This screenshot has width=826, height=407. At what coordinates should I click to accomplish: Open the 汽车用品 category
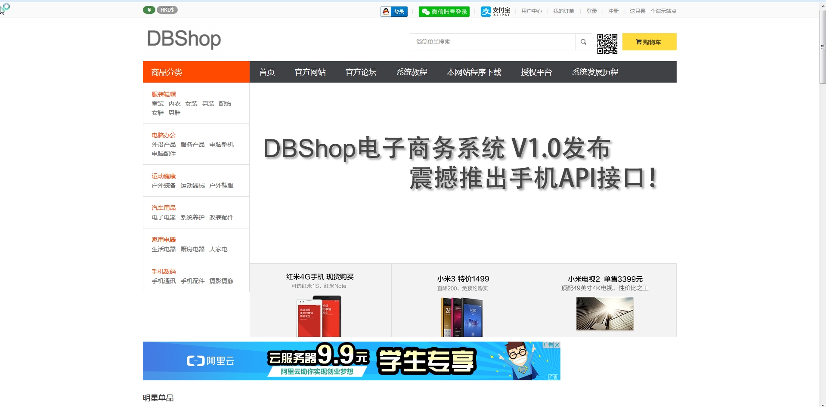coord(164,208)
